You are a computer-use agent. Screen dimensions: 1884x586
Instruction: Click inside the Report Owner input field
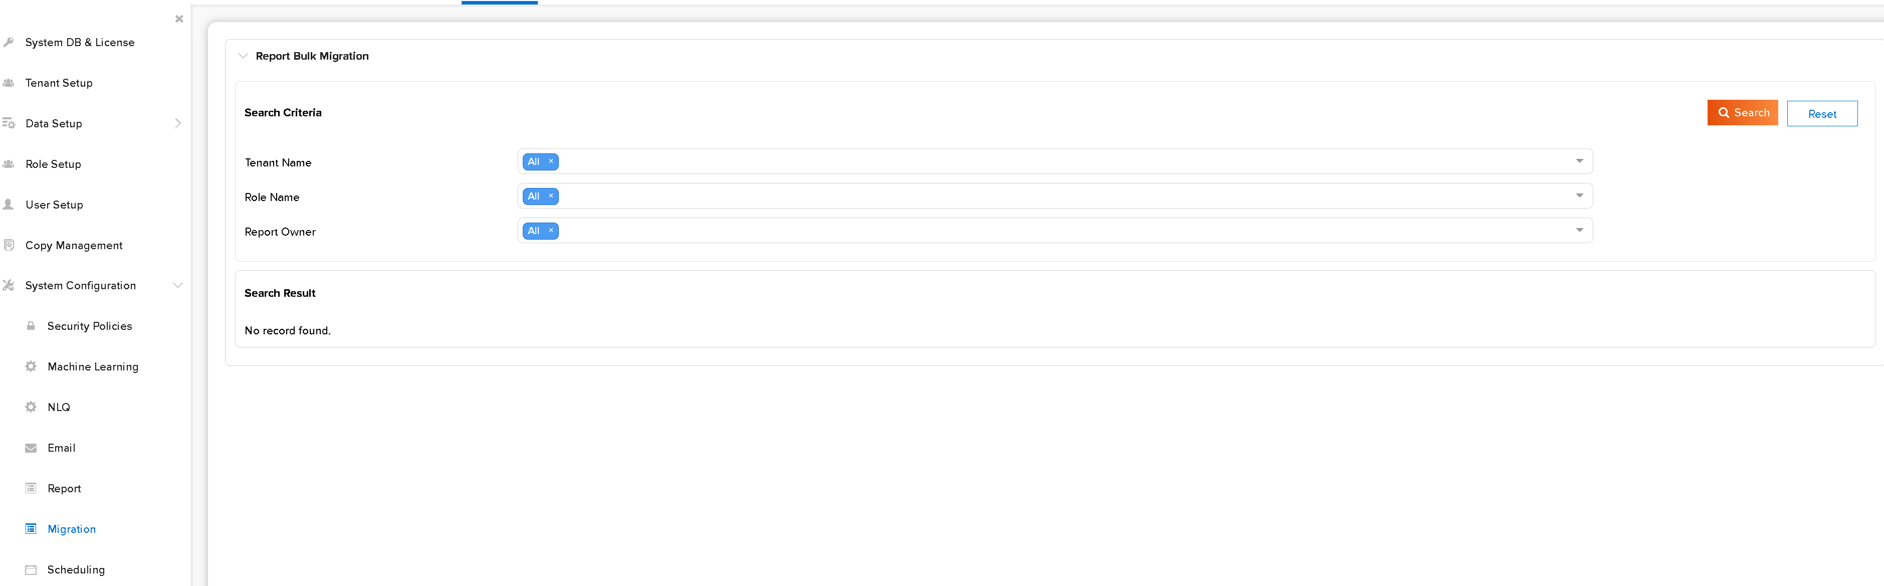click(1024, 231)
